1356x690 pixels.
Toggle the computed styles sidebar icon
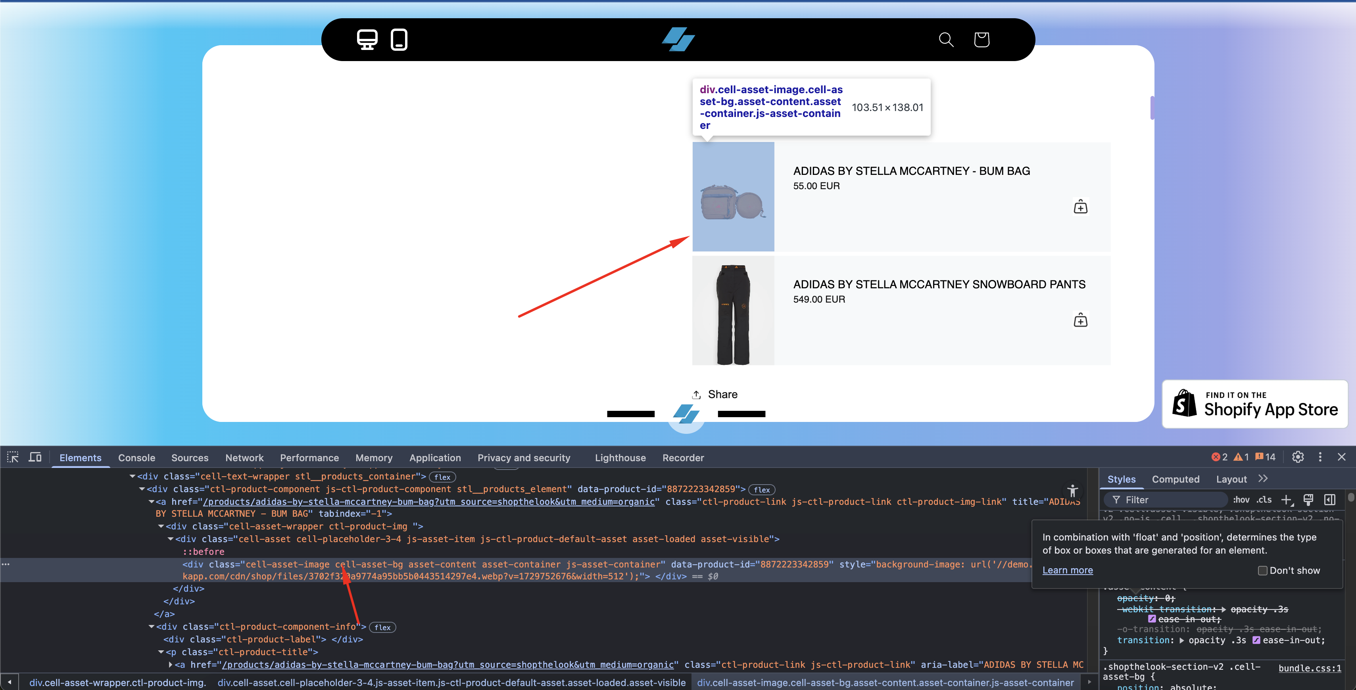click(1330, 500)
